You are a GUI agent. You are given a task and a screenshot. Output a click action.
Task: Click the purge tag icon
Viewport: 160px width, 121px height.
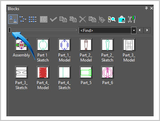[102, 19]
